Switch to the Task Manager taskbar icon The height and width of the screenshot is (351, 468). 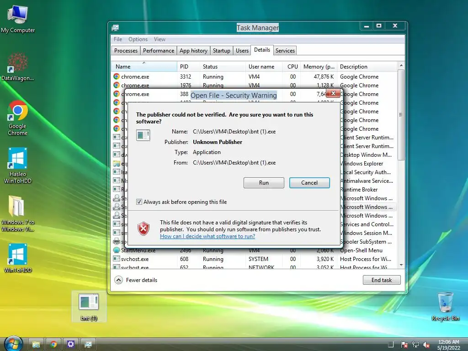pos(88,345)
